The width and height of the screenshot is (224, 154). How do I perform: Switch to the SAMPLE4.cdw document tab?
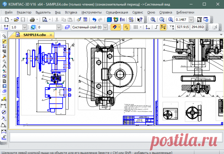34,35
